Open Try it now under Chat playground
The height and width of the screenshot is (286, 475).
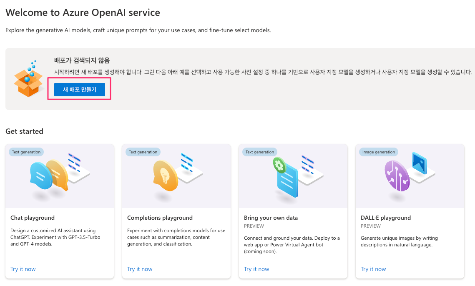(23, 269)
